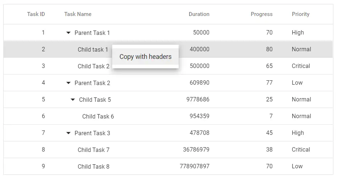Click the Critical priority in Child Task 7 row
Viewport: 337px width, 177px height.
point(301,150)
